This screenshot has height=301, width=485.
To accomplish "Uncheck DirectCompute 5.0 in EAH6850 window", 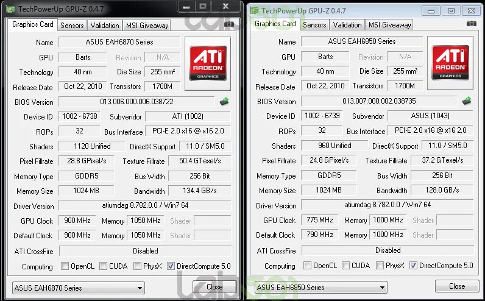I will pos(413,266).
